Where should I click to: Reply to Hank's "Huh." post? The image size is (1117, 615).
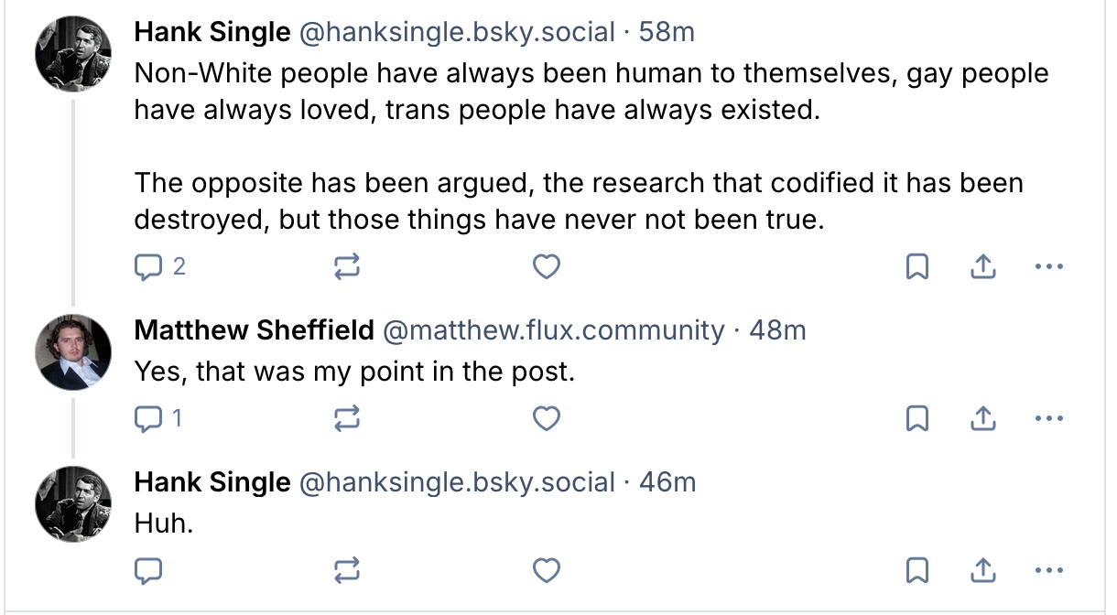pos(148,570)
